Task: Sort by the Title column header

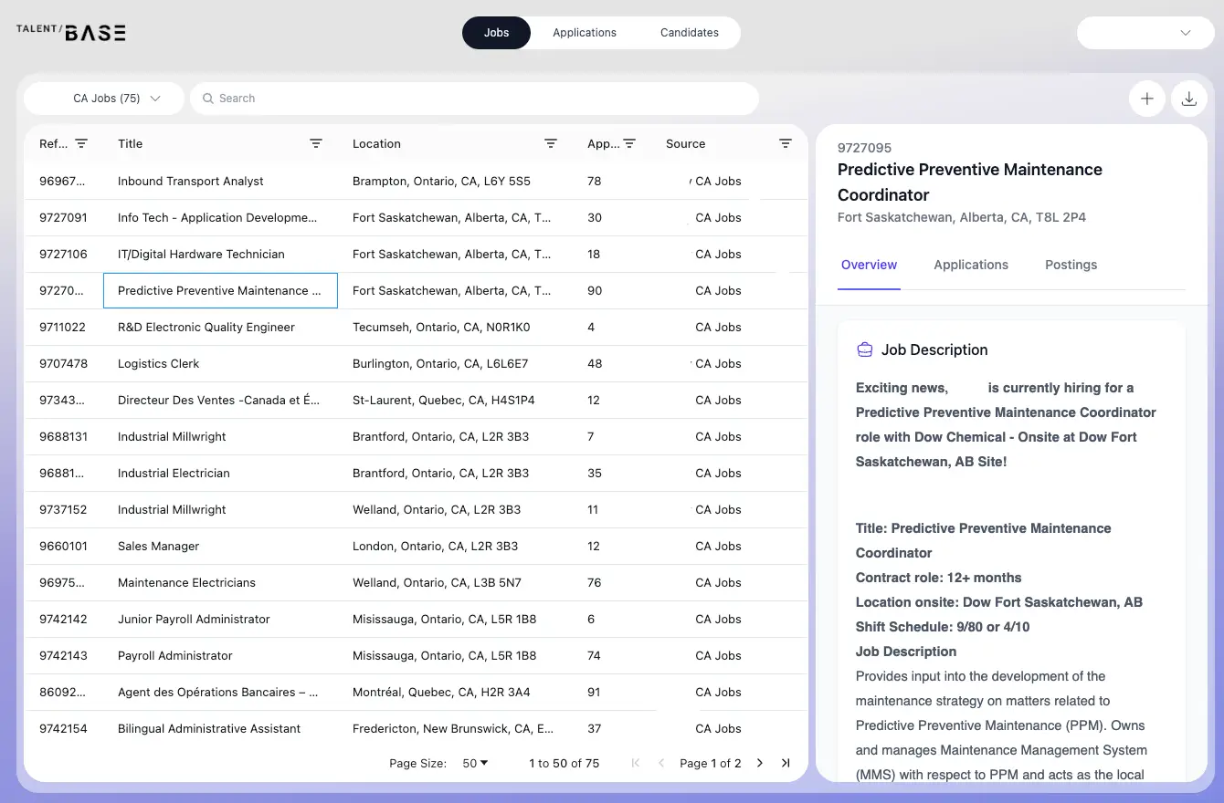Action: click(x=130, y=143)
